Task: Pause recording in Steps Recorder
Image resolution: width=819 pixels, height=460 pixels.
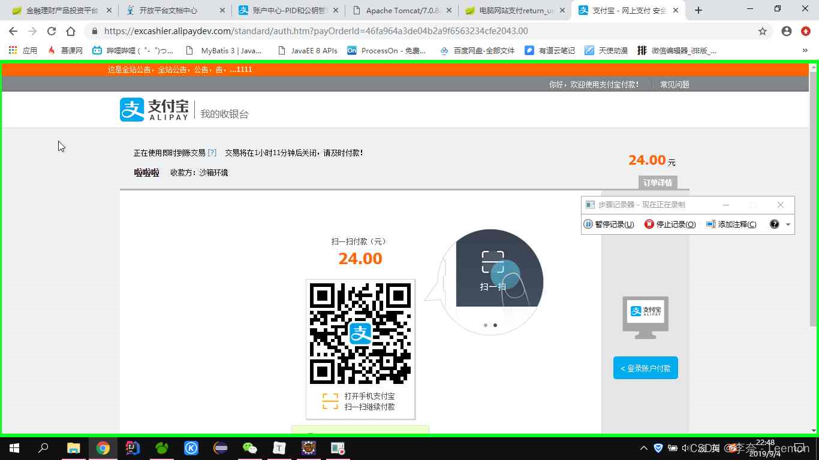Action: (609, 224)
